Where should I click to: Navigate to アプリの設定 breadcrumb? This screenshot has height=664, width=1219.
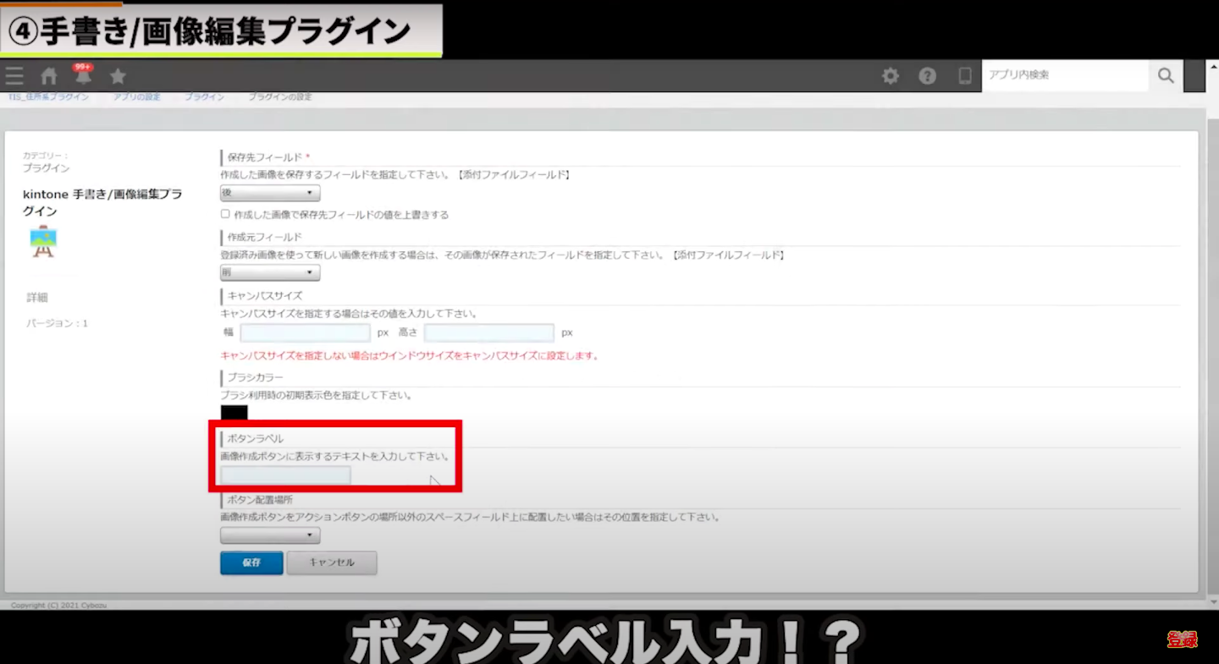136,97
